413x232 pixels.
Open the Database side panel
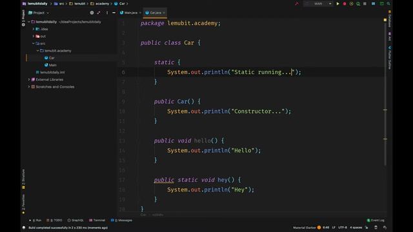pos(390,19)
